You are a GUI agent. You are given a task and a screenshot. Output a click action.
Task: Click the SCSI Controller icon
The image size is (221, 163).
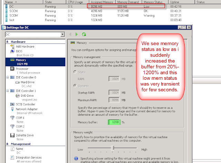[x=12, y=104]
